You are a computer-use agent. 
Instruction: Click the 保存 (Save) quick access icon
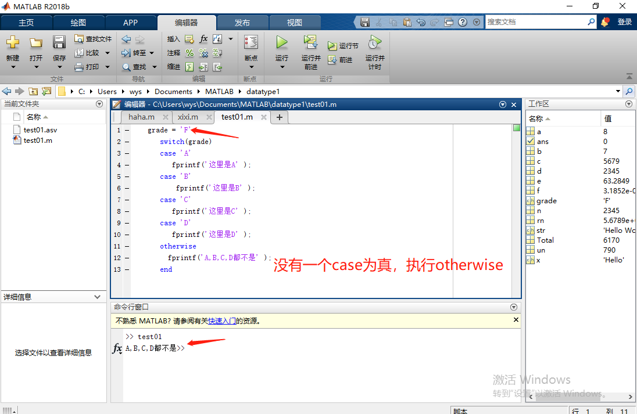click(365, 20)
